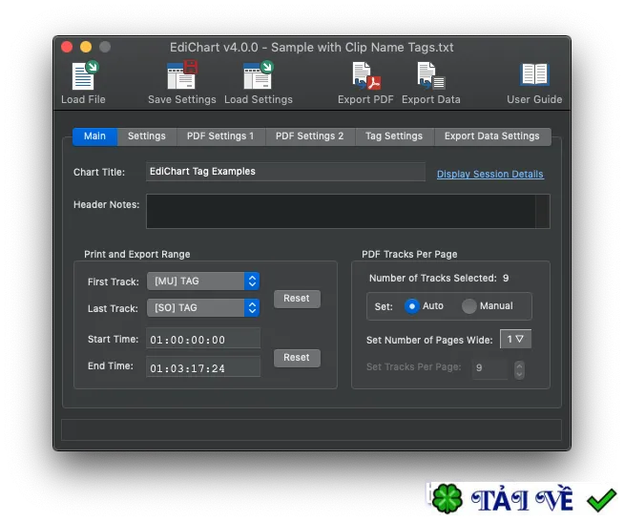The width and height of the screenshot is (624, 521).
Task: Close window with the red button
Action: coord(67,48)
